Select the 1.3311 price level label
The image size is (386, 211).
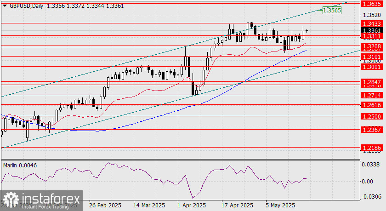point(372,36)
